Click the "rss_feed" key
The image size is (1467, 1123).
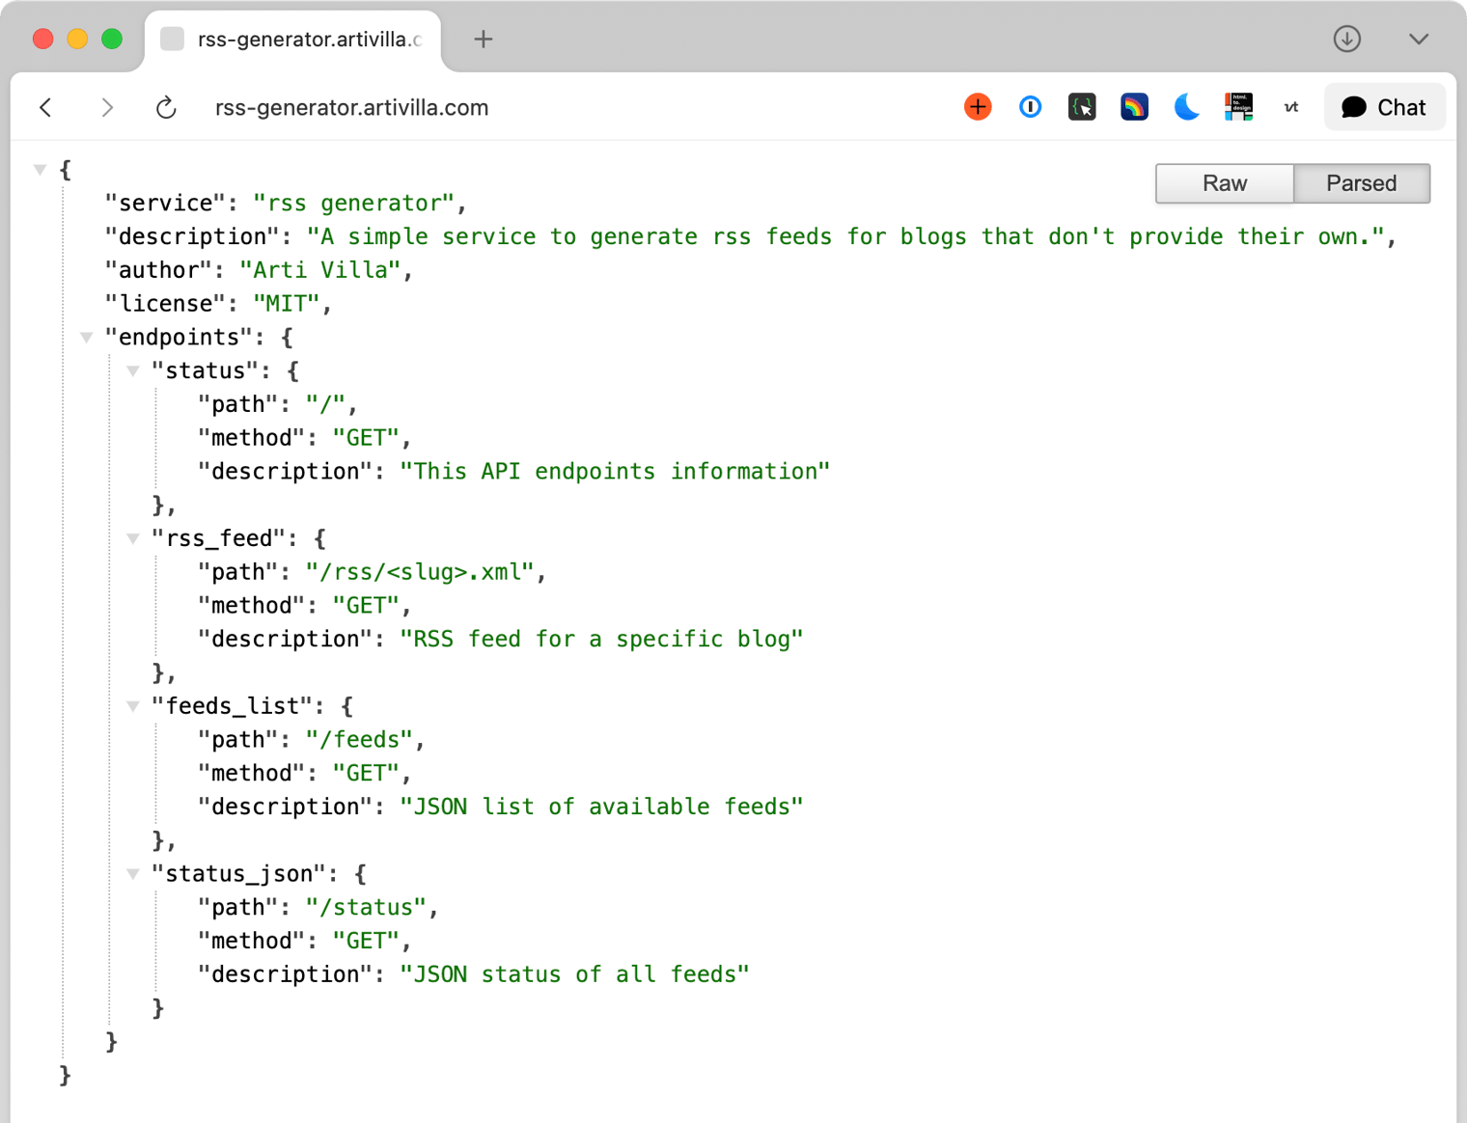[218, 538]
